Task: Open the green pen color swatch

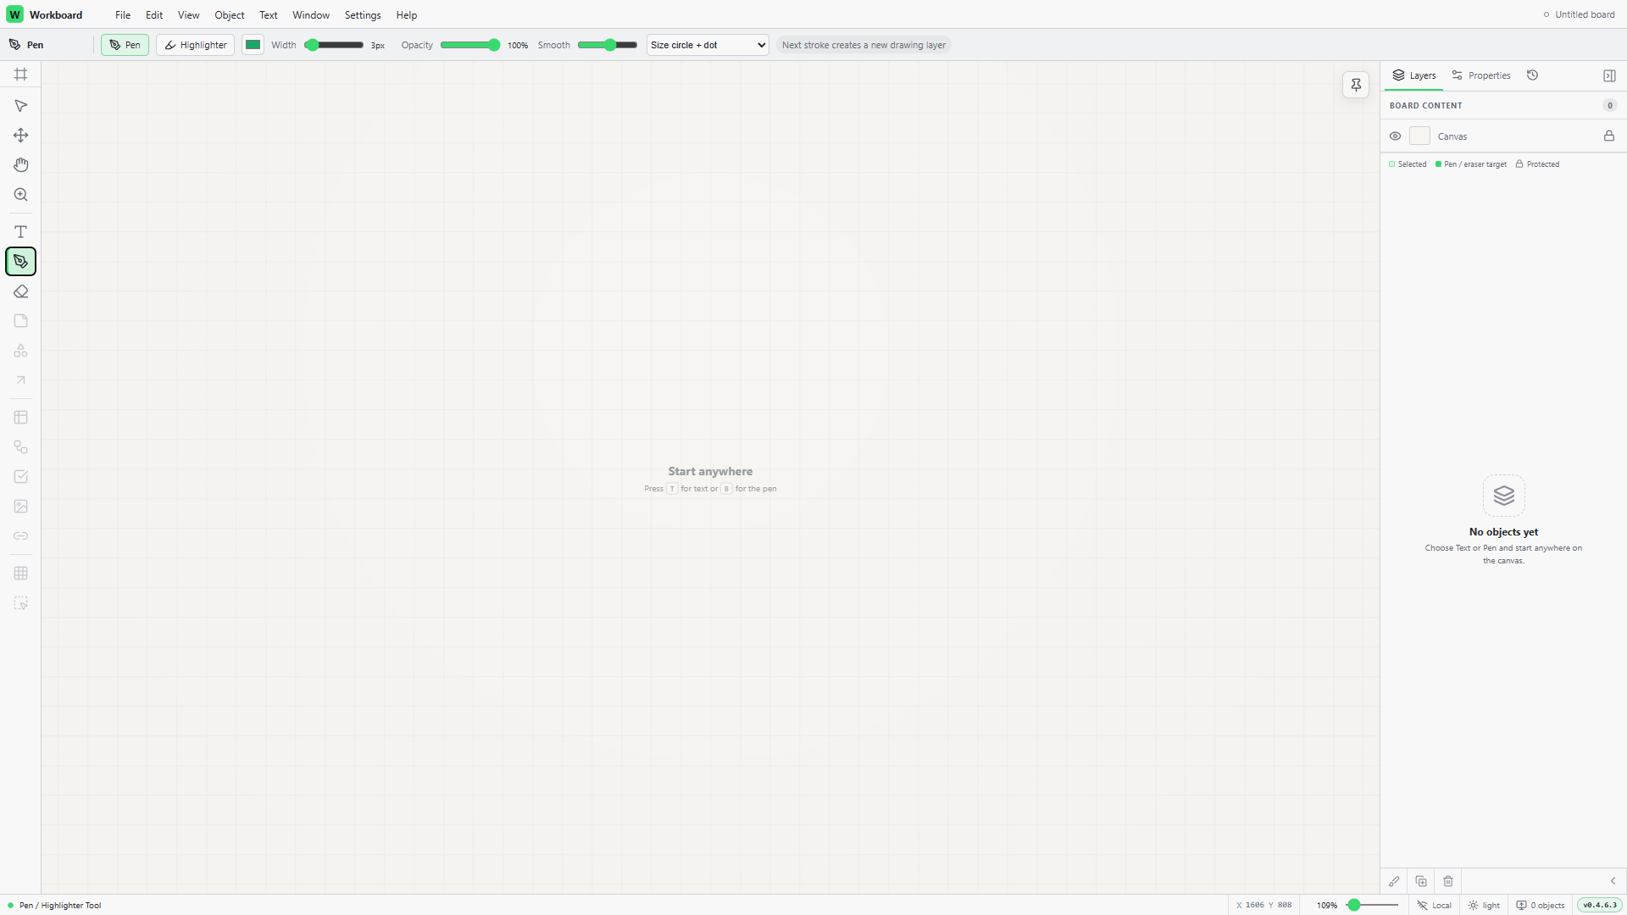Action: (x=253, y=45)
